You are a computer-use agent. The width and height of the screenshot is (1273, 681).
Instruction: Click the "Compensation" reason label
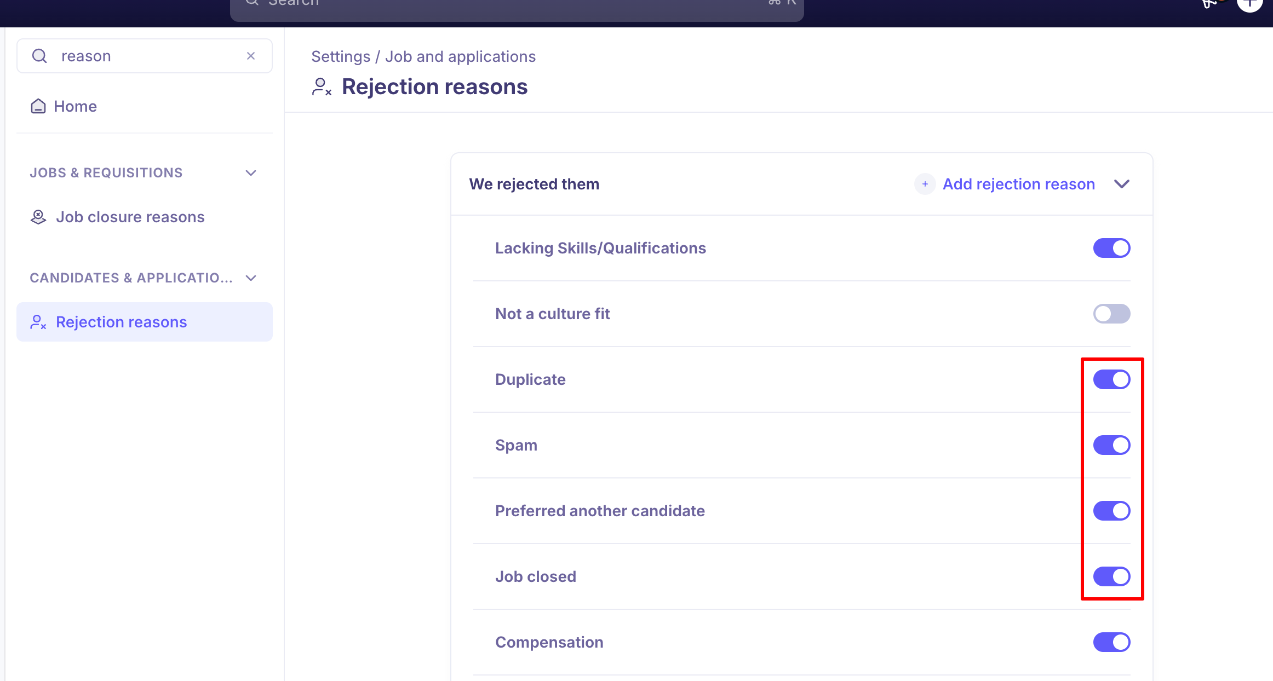[x=549, y=642]
